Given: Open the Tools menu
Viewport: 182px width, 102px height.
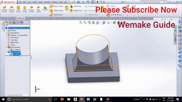Looking at the screenshot, I should pyautogui.click(x=40, y=2).
